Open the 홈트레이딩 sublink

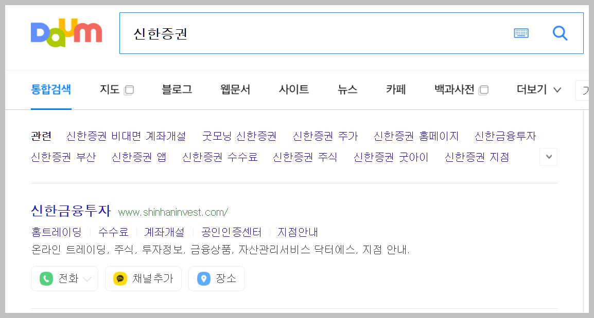click(57, 232)
